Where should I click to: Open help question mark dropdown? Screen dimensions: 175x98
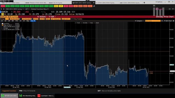[x=173, y=9]
